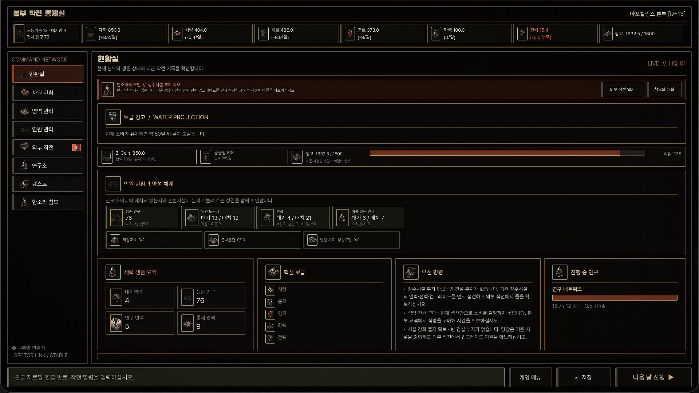
Task: Click the 내부망 연결됨 status indicator
Action: [x=29, y=348]
